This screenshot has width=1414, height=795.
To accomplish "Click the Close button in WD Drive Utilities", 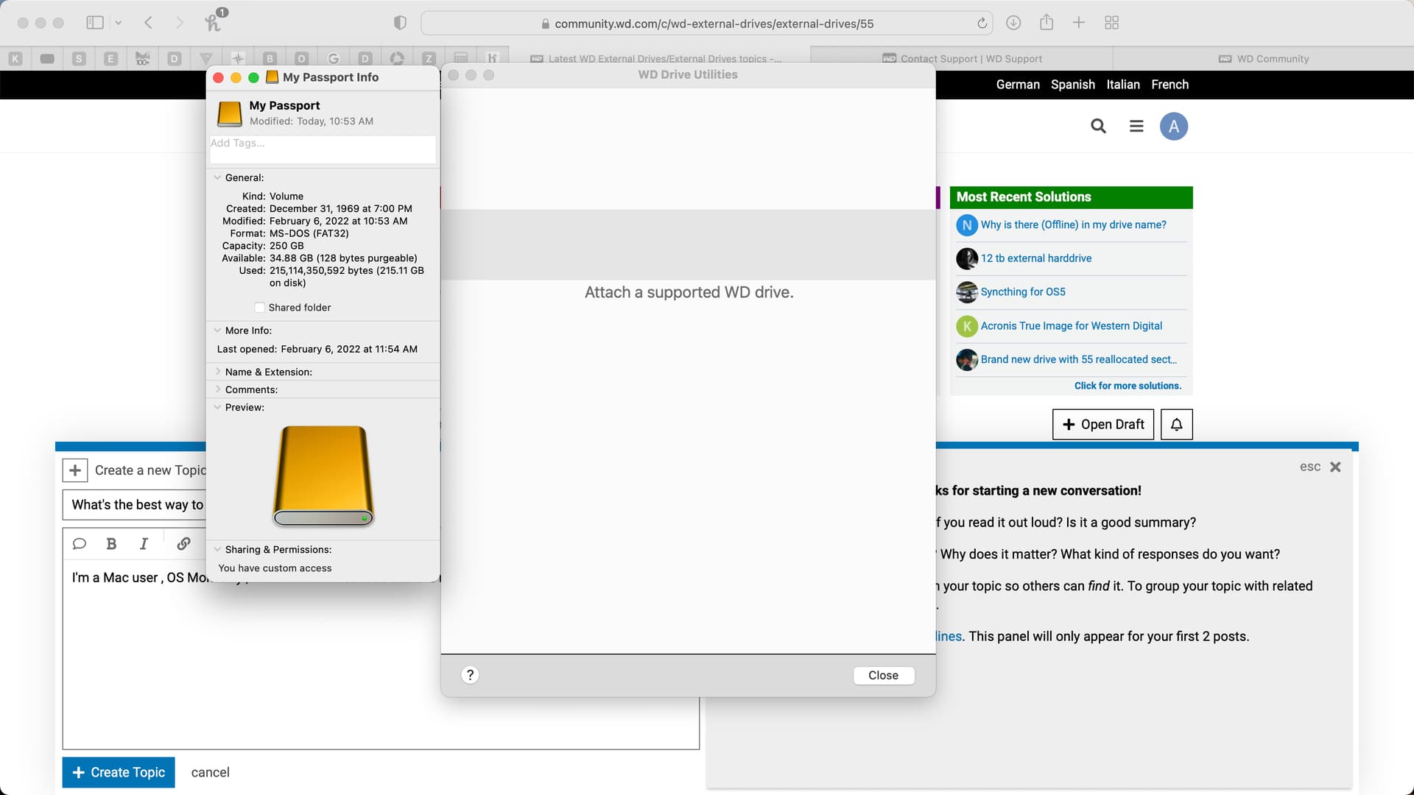I will point(883,676).
